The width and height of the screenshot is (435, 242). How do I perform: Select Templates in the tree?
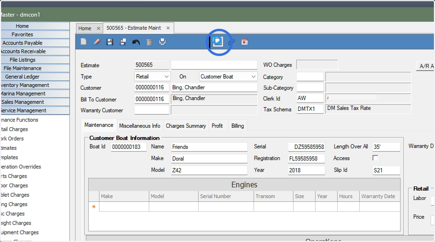point(9,157)
